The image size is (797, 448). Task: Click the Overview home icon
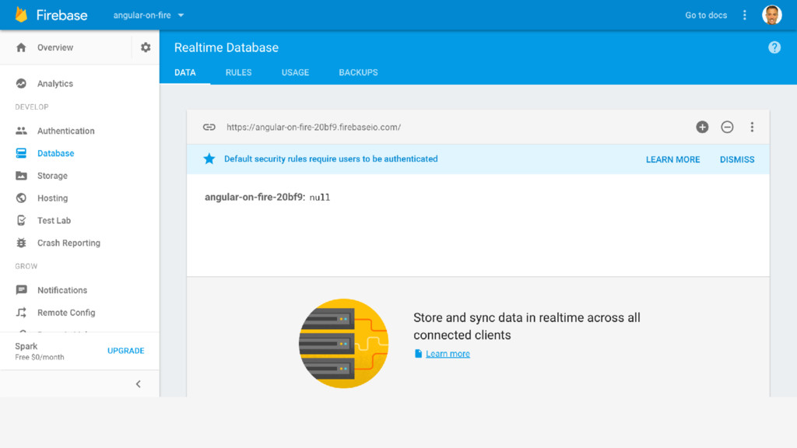[21, 47]
